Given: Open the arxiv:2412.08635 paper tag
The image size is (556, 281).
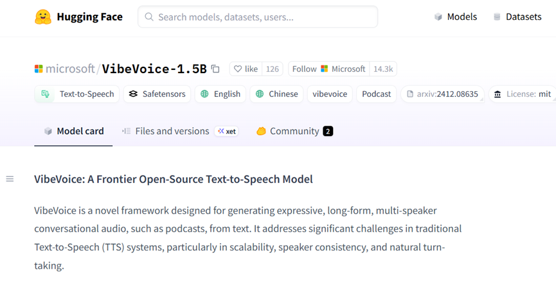Looking at the screenshot, I should (442, 94).
